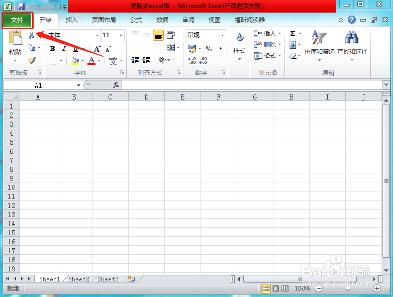The width and height of the screenshot is (393, 297).
Task: Expand the Name Box dropdown arrow
Action: point(78,85)
